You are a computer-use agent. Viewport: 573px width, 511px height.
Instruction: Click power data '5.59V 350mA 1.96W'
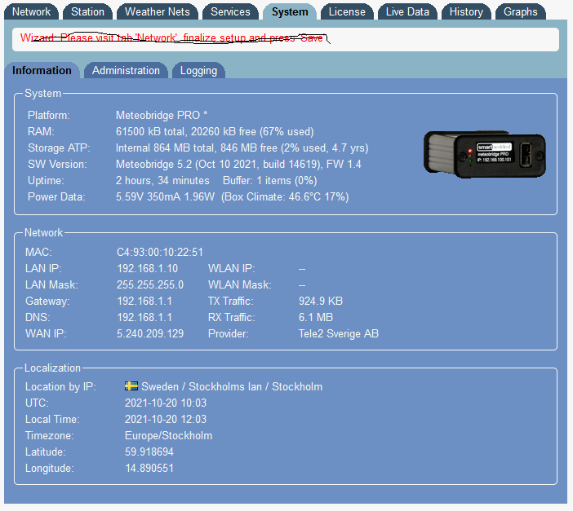coord(165,196)
